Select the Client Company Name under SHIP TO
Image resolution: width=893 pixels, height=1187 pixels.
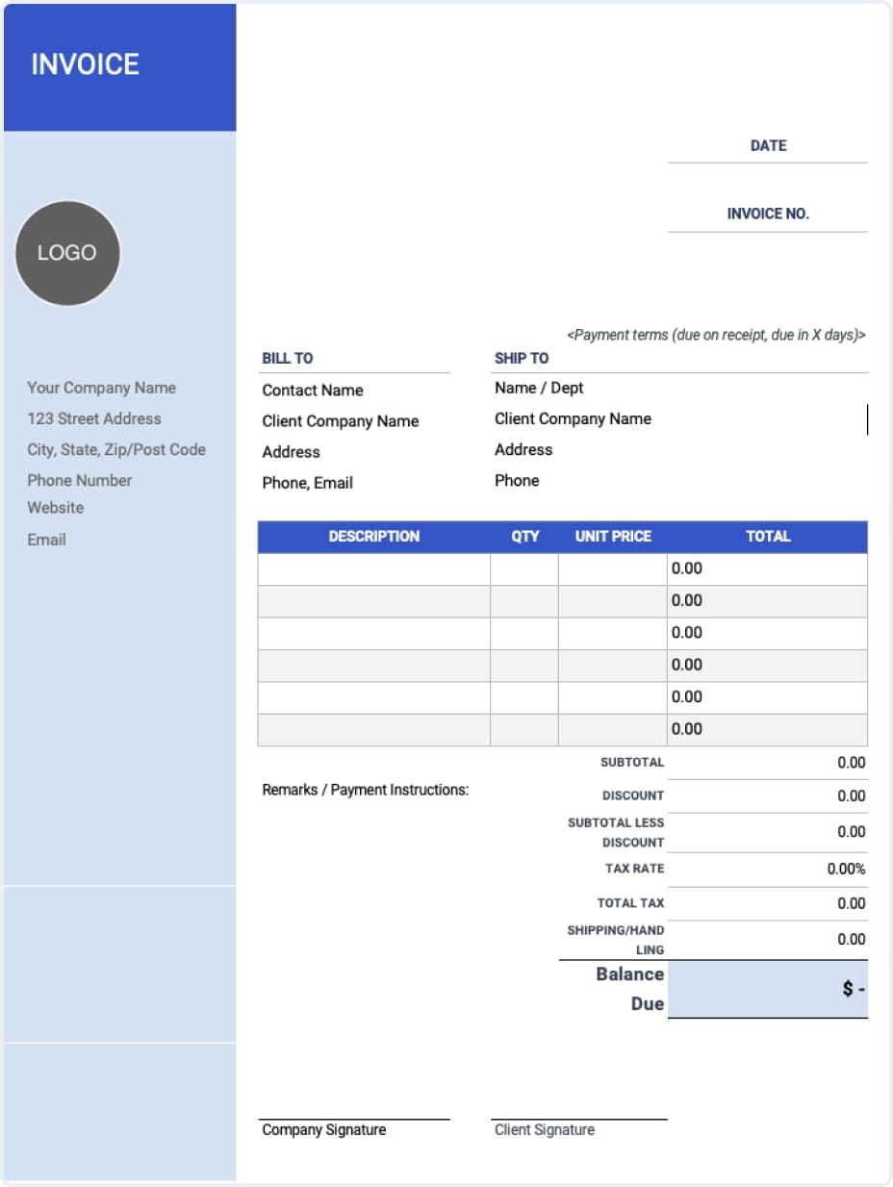click(573, 418)
